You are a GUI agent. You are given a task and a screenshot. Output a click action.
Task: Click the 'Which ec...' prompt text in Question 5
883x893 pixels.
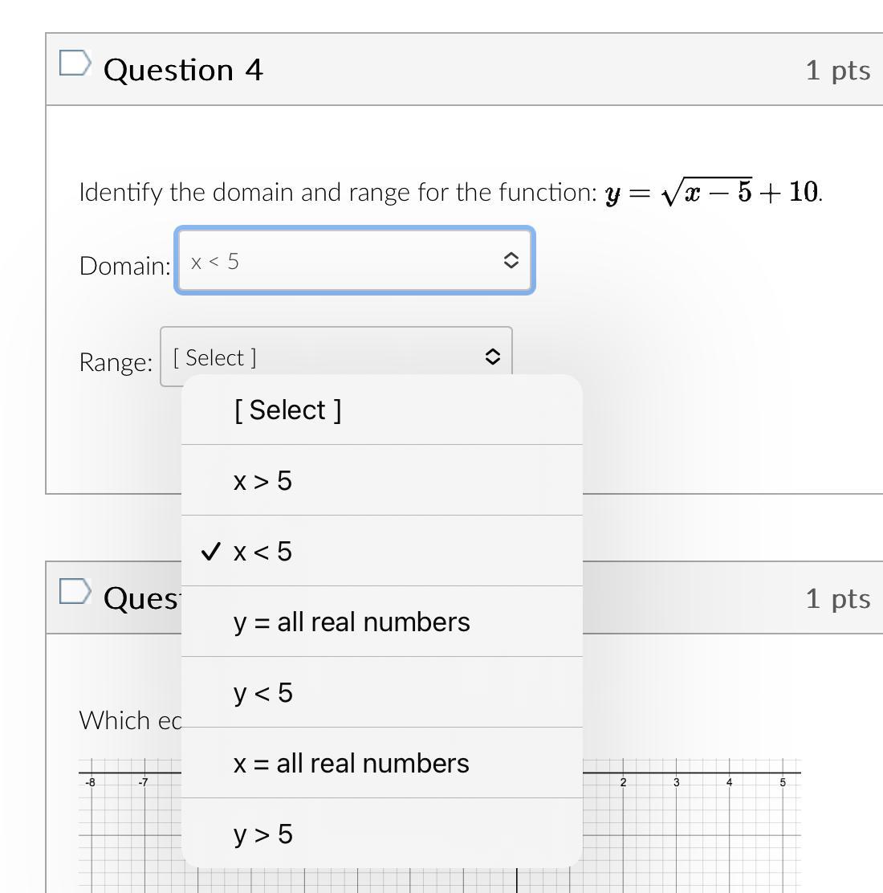pyautogui.click(x=132, y=720)
